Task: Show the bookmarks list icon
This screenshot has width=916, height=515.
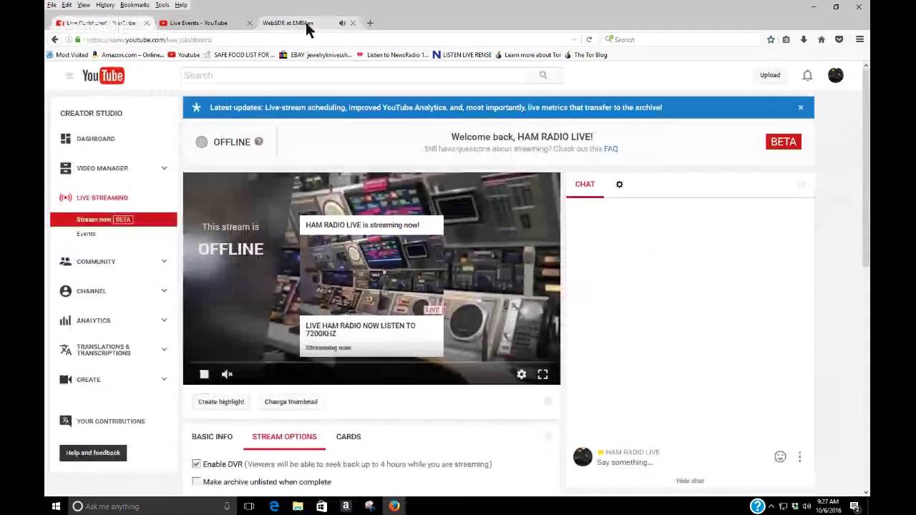Action: [x=786, y=39]
